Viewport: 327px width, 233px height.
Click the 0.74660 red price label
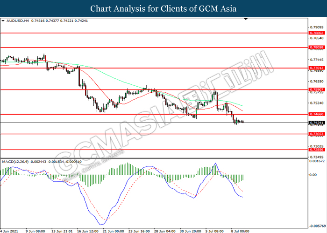click(317, 114)
